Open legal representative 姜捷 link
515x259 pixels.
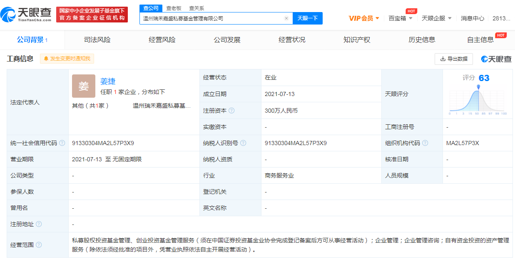(108, 81)
